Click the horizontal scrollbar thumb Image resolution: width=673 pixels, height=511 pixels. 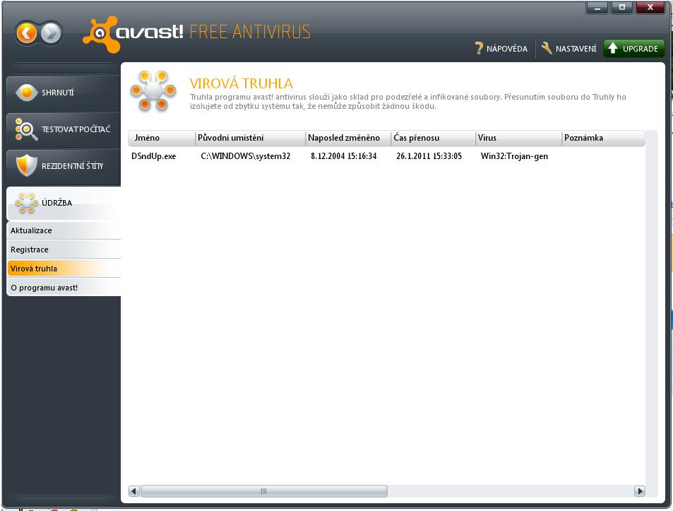pyautogui.click(x=263, y=491)
